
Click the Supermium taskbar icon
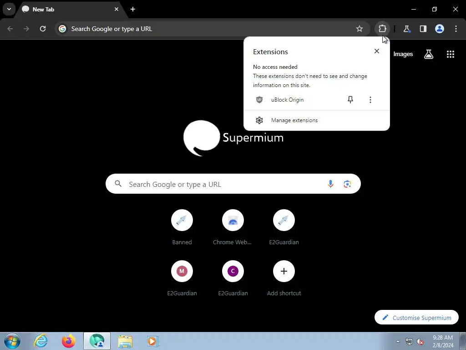point(97,341)
